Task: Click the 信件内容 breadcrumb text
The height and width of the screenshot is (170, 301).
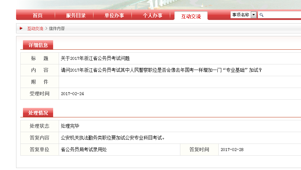Action: pos(57,28)
